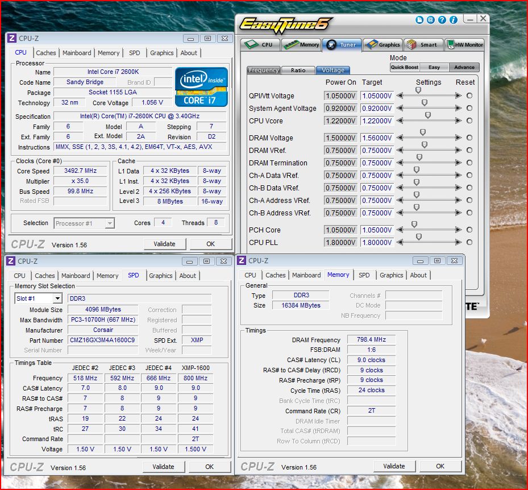Switch to the Ratio sub-tab in Tuner

tap(298, 70)
